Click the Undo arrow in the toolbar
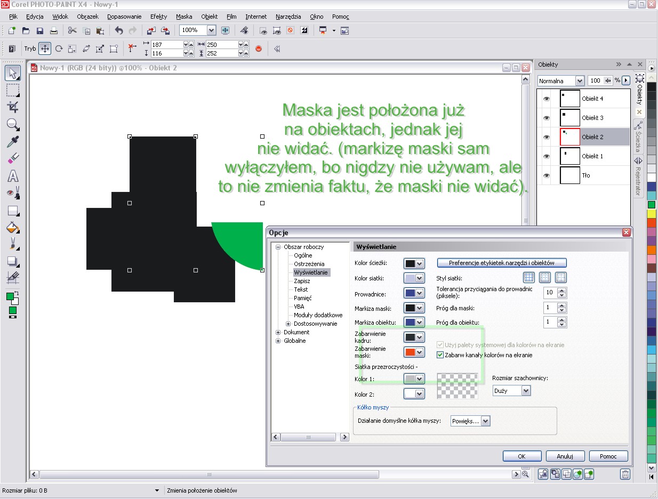This screenshot has height=499, width=658. [119, 30]
